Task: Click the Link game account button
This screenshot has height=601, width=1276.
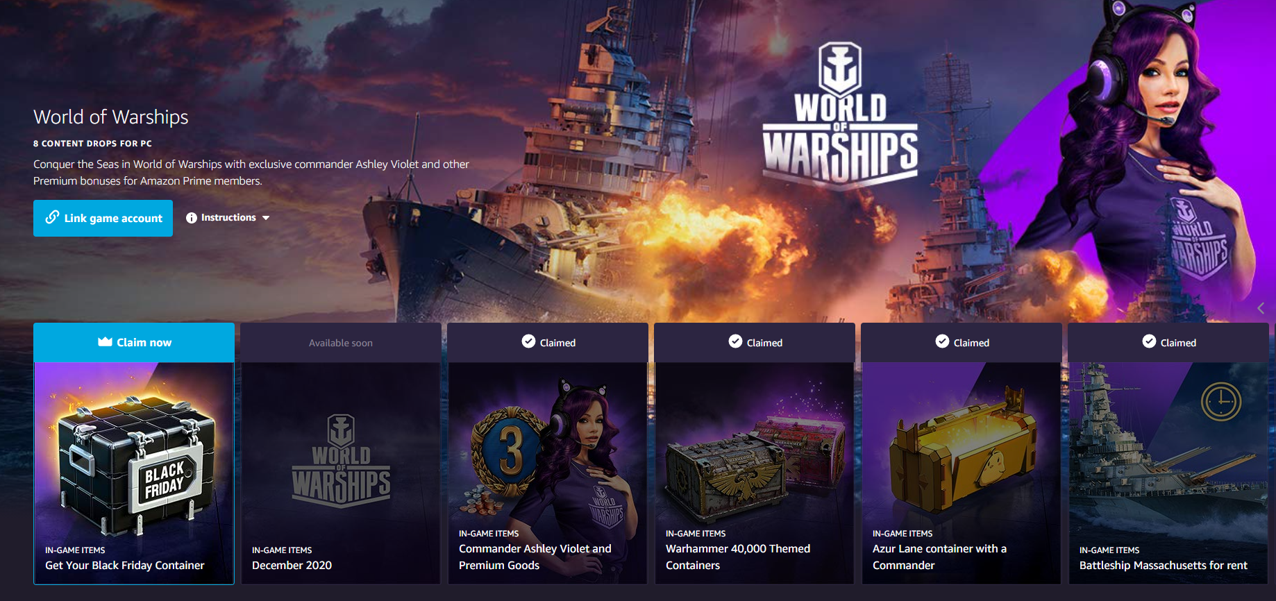Action: pyautogui.click(x=103, y=218)
